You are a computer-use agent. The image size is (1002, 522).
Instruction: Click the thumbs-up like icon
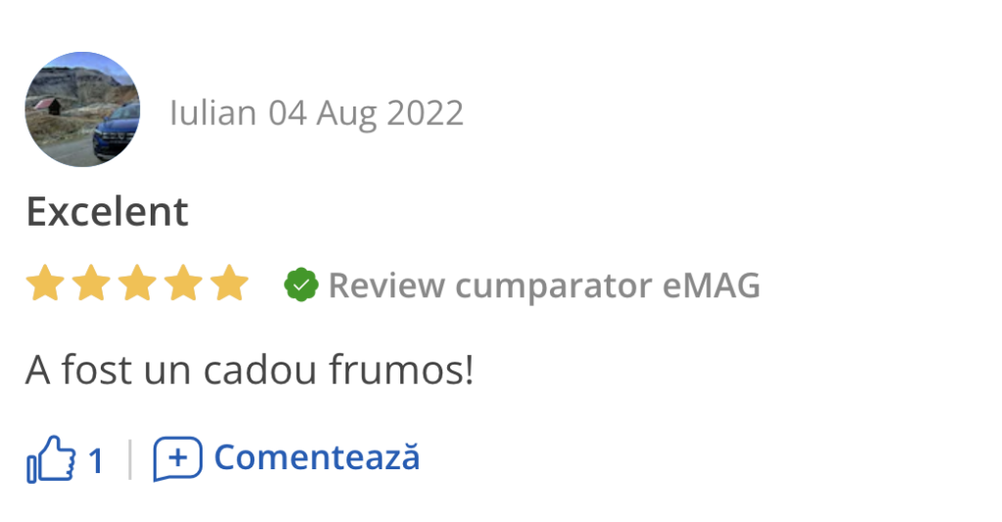[x=51, y=458]
